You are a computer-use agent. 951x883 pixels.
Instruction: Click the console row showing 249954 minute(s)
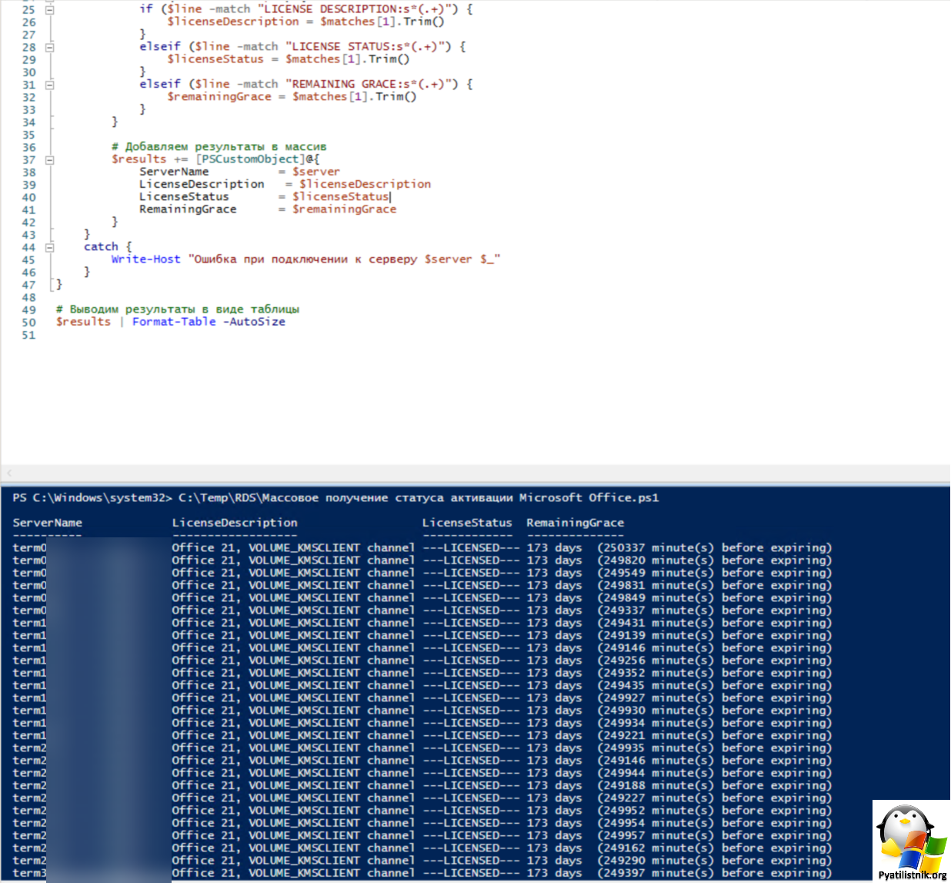422,823
